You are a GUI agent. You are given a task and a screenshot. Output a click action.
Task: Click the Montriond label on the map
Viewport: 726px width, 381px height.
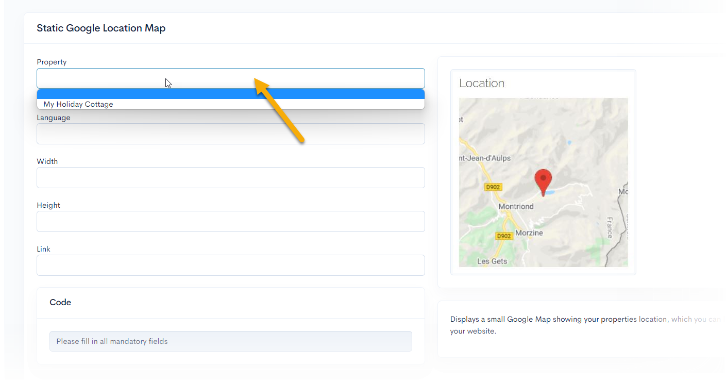516,206
